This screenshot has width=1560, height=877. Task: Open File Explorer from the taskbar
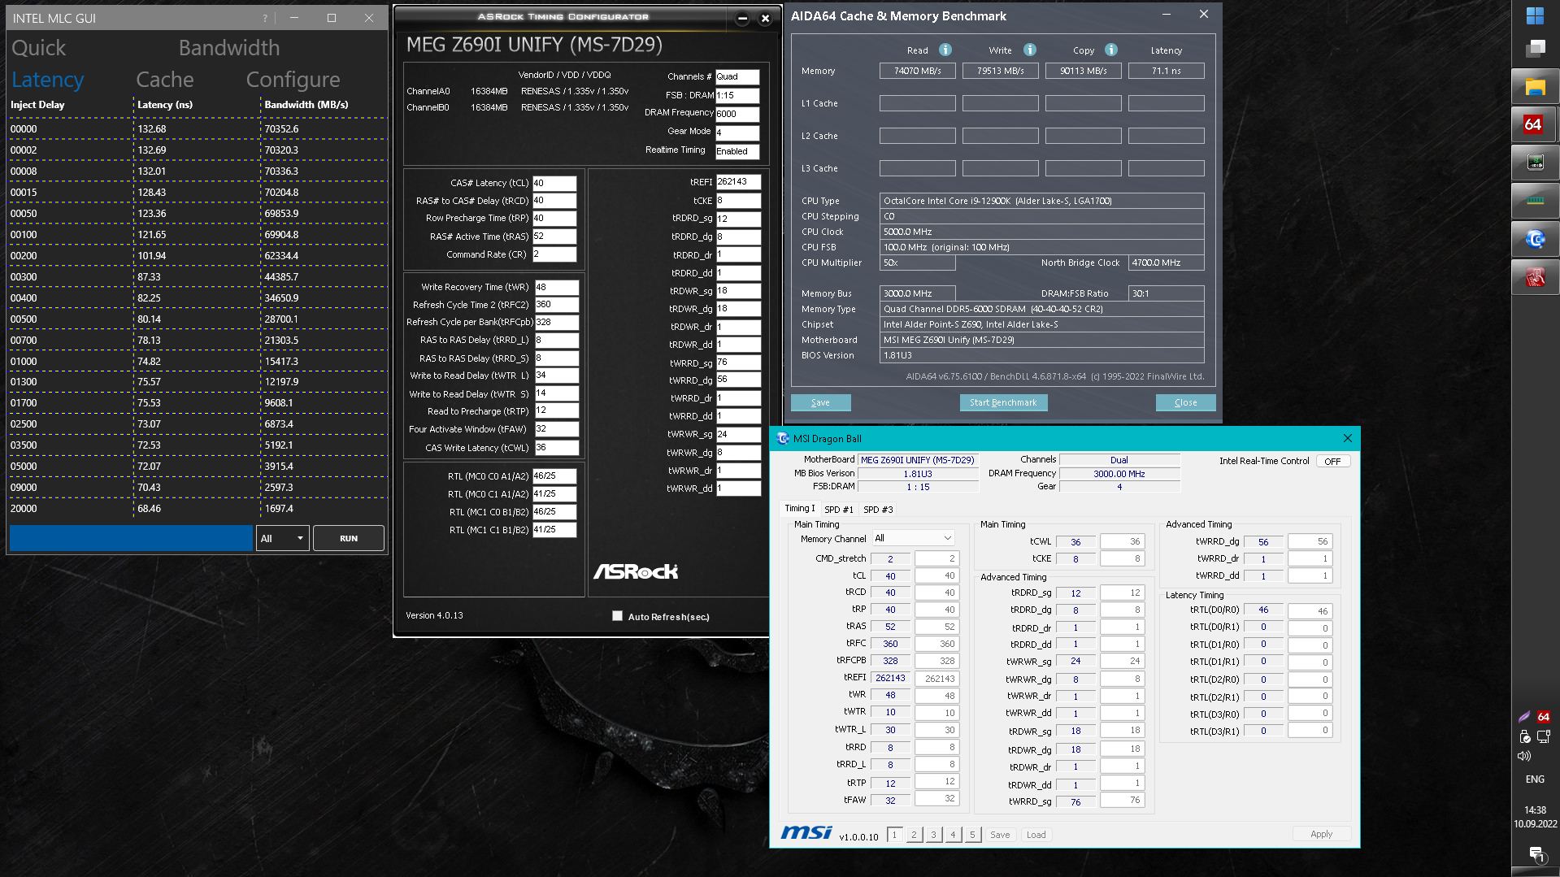1535,86
